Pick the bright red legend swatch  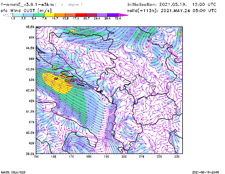click(x=81, y=15)
